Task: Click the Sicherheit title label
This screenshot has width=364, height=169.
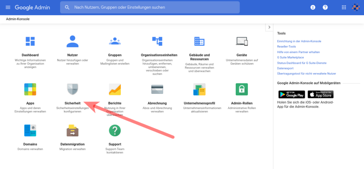Action: [x=73, y=103]
